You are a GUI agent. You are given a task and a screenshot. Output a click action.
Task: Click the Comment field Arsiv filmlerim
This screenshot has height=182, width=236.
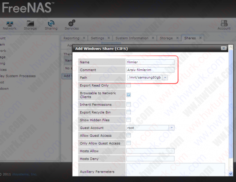(150, 70)
